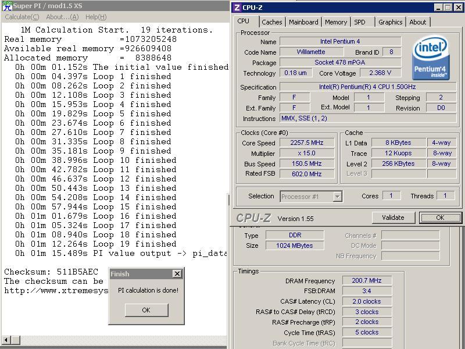Click the Cycle Time tRAS value 5 clocks

click(367, 332)
